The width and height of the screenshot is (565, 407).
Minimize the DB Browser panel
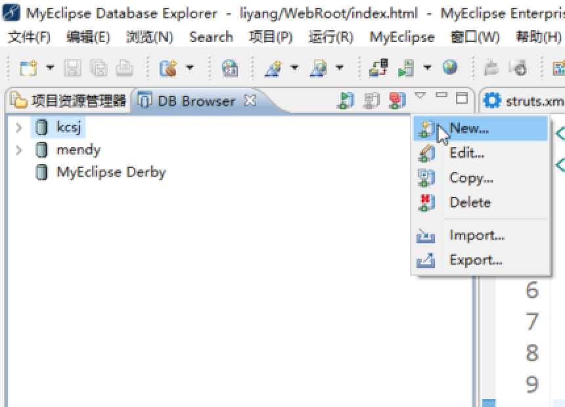(x=441, y=95)
